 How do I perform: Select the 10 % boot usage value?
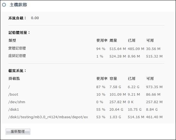pyautogui.click(x=101, y=94)
